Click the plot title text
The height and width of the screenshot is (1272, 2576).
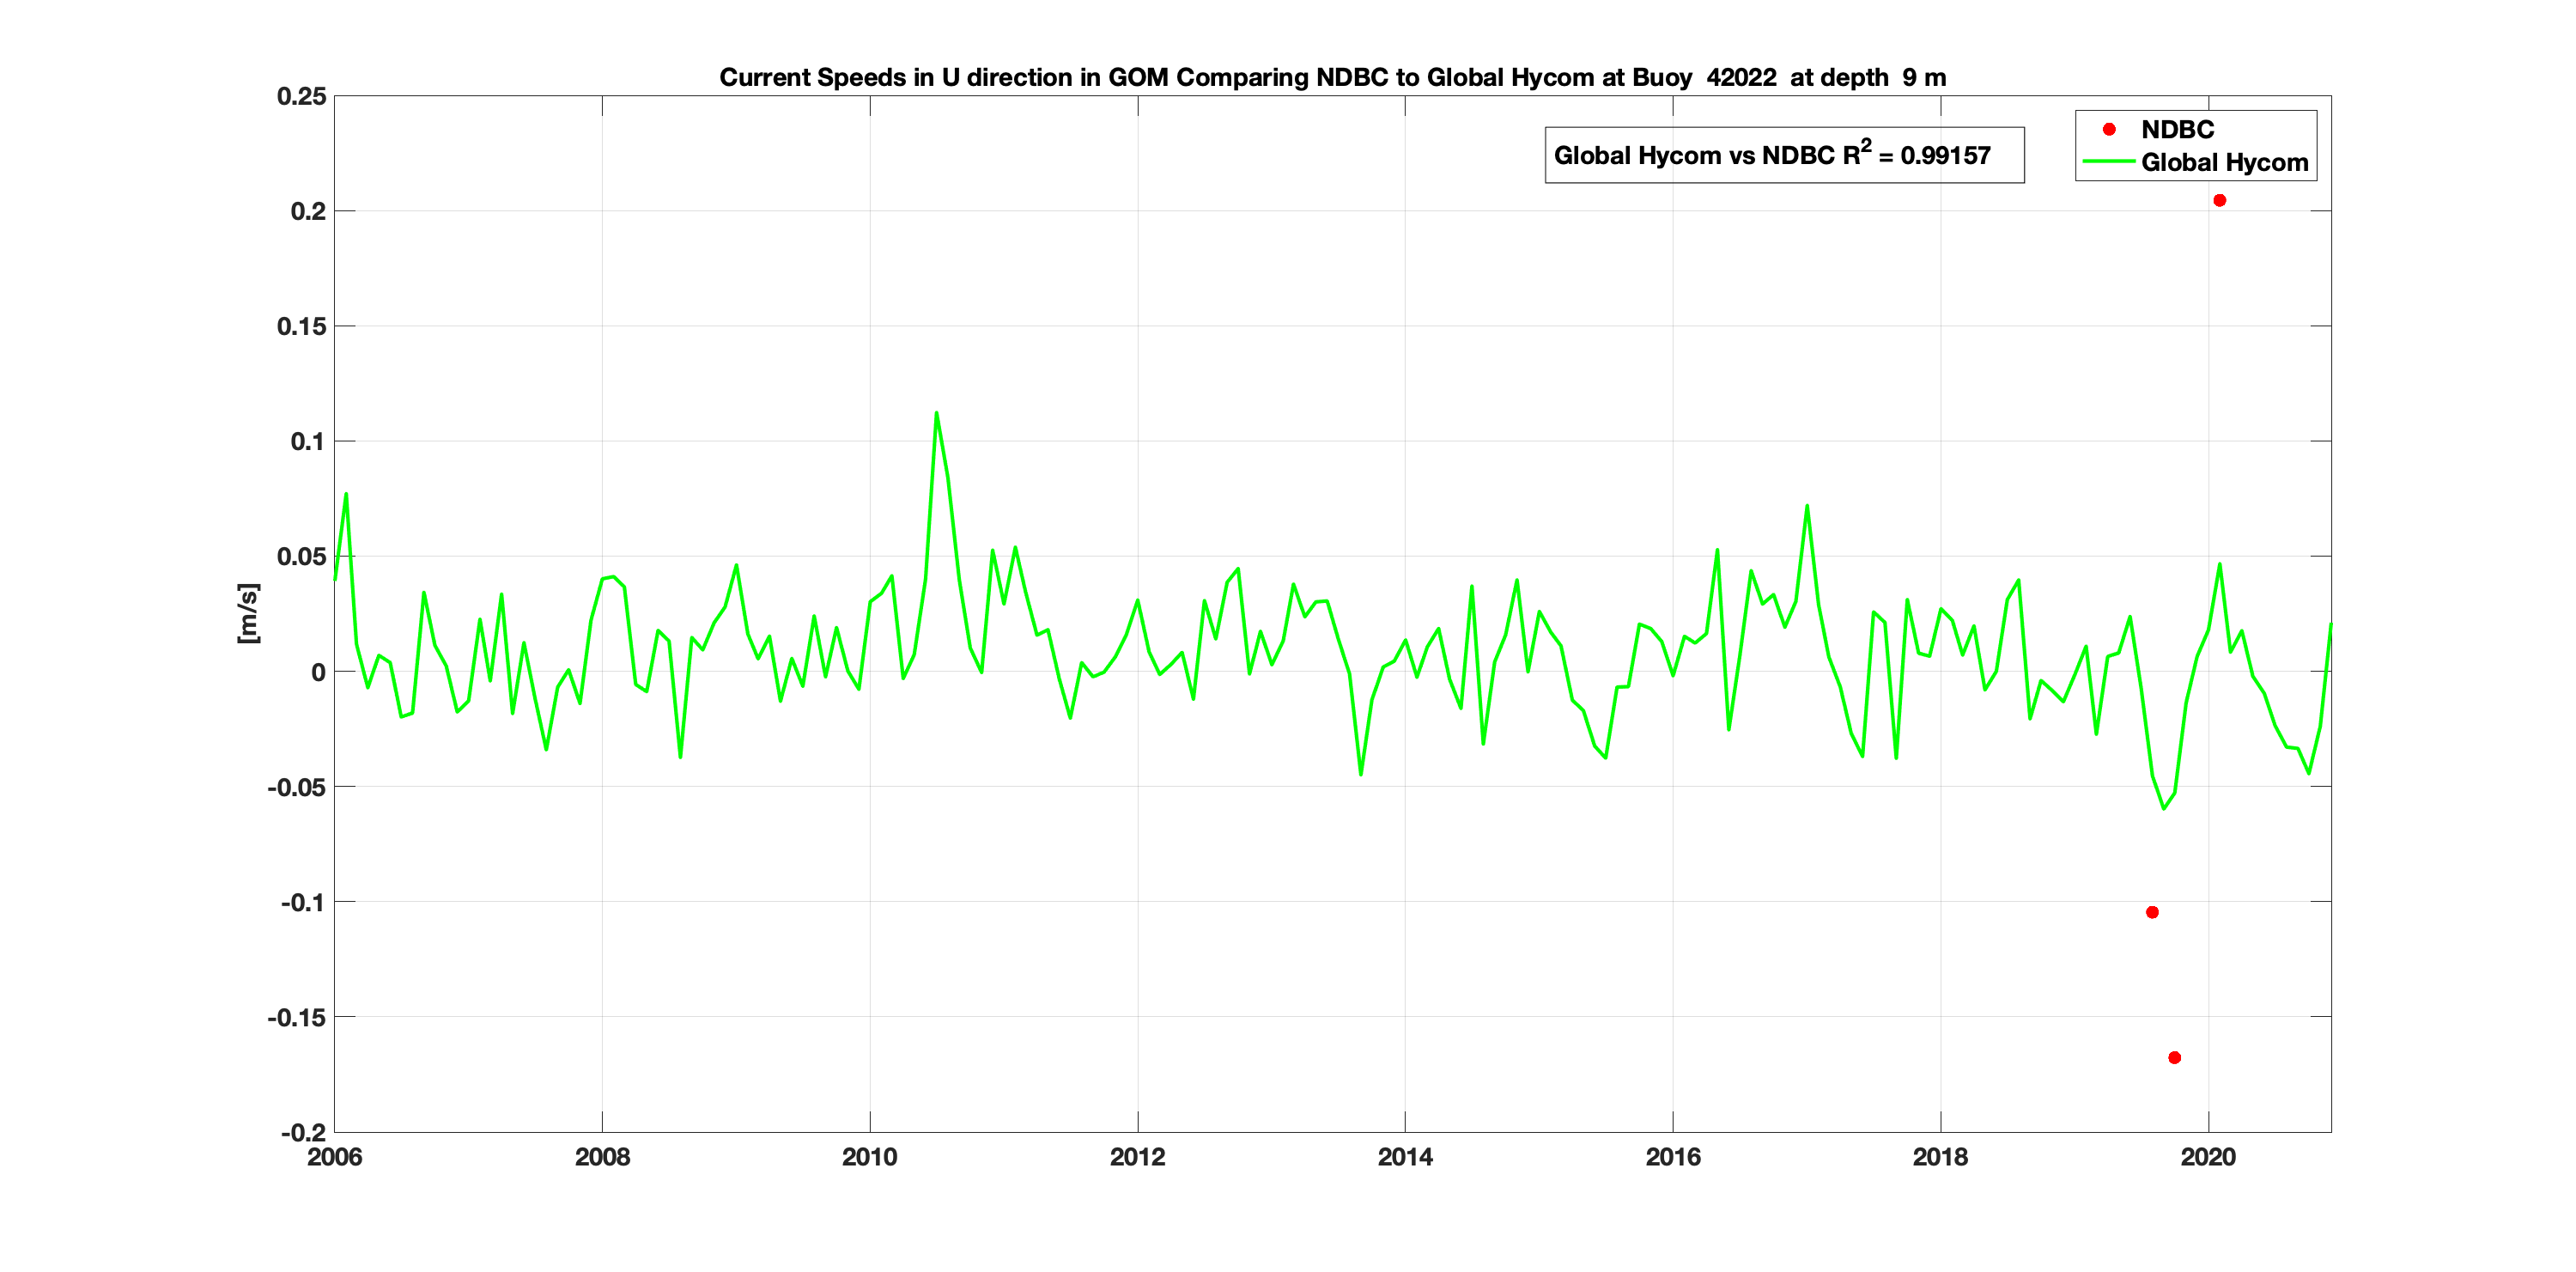click(x=1332, y=77)
